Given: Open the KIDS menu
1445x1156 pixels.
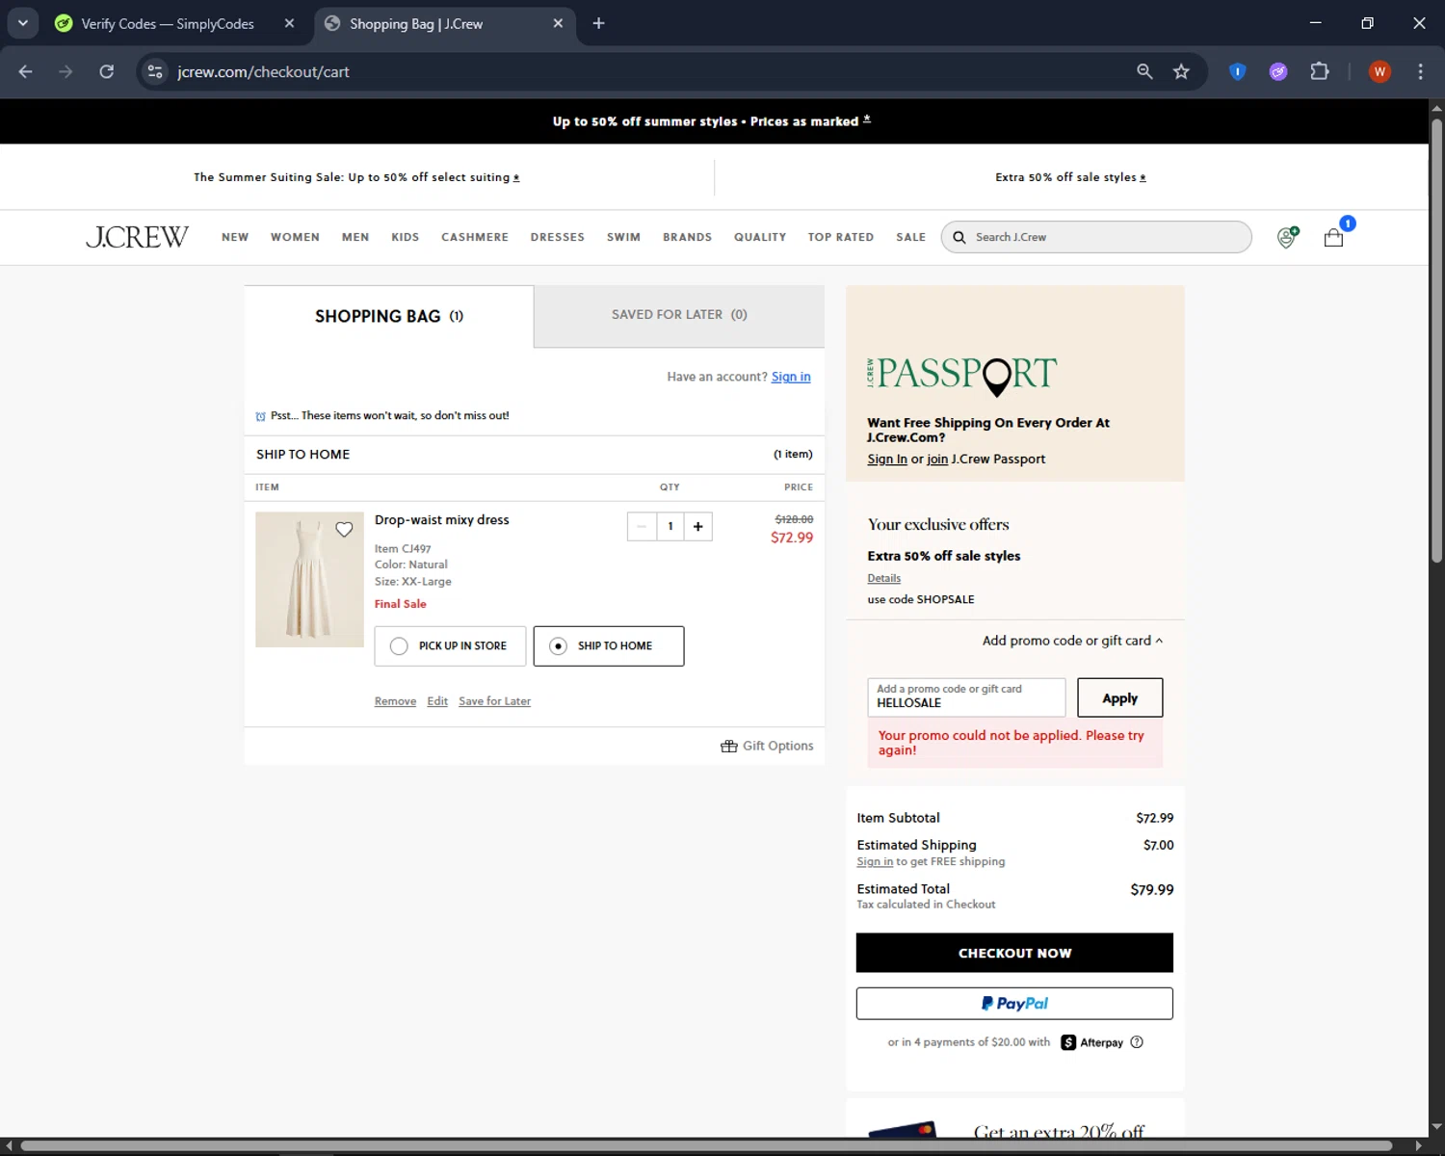Looking at the screenshot, I should (x=406, y=237).
